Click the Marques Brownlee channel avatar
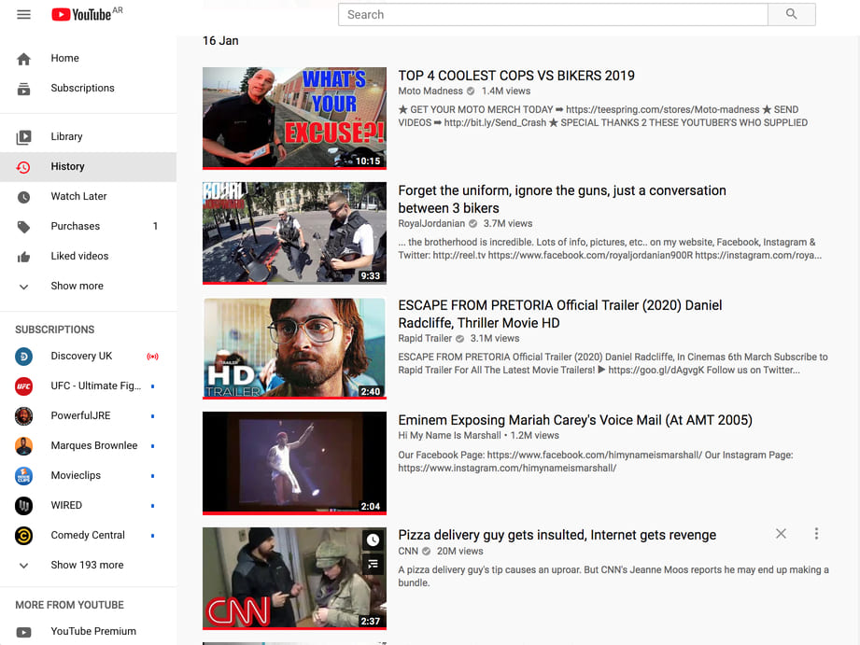Image resolution: width=860 pixels, height=645 pixels. tap(23, 446)
